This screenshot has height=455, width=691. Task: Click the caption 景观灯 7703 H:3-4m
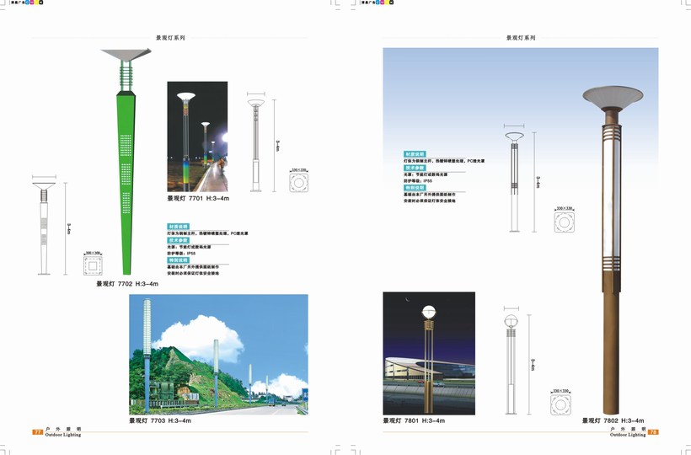(x=160, y=420)
